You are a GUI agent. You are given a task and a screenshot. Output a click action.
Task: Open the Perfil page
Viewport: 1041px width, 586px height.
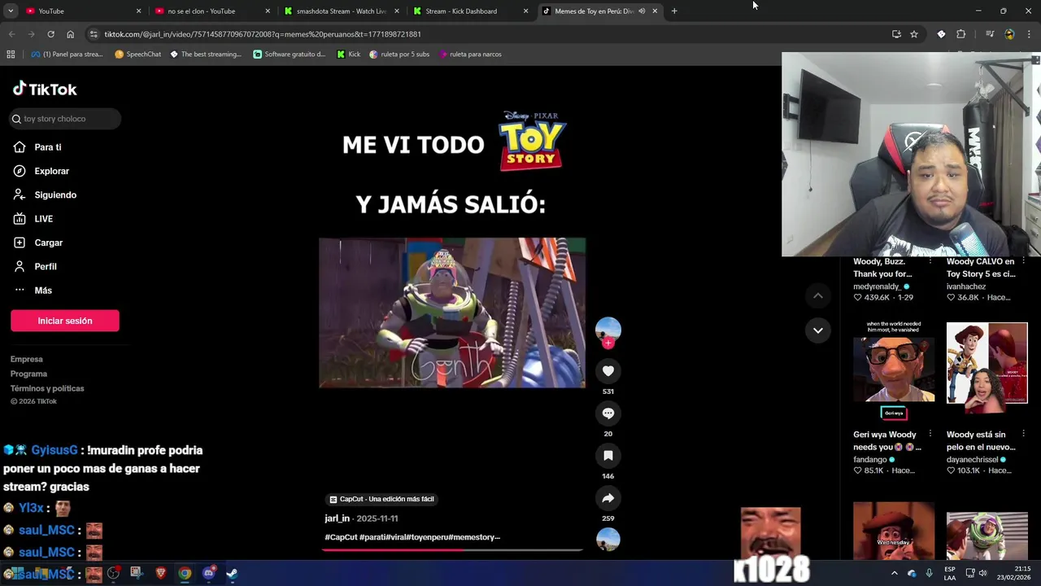(x=35, y=266)
